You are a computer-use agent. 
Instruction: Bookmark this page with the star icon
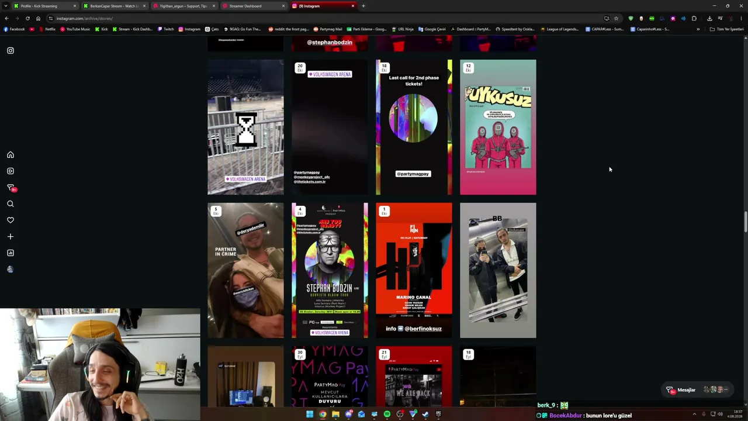pyautogui.click(x=616, y=18)
